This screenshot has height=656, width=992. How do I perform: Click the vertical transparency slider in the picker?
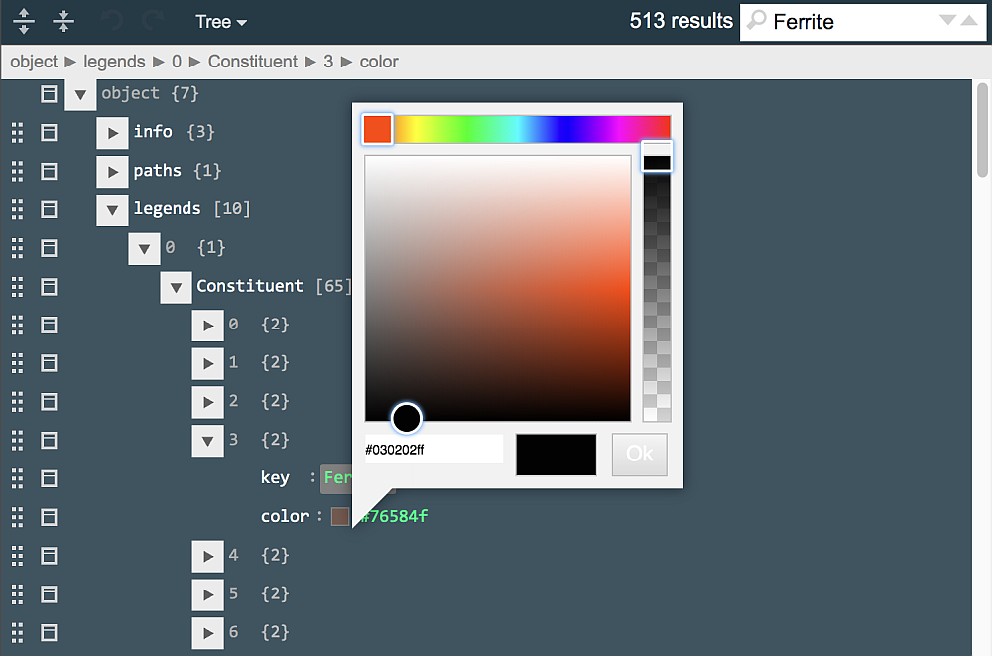pyautogui.click(x=656, y=288)
